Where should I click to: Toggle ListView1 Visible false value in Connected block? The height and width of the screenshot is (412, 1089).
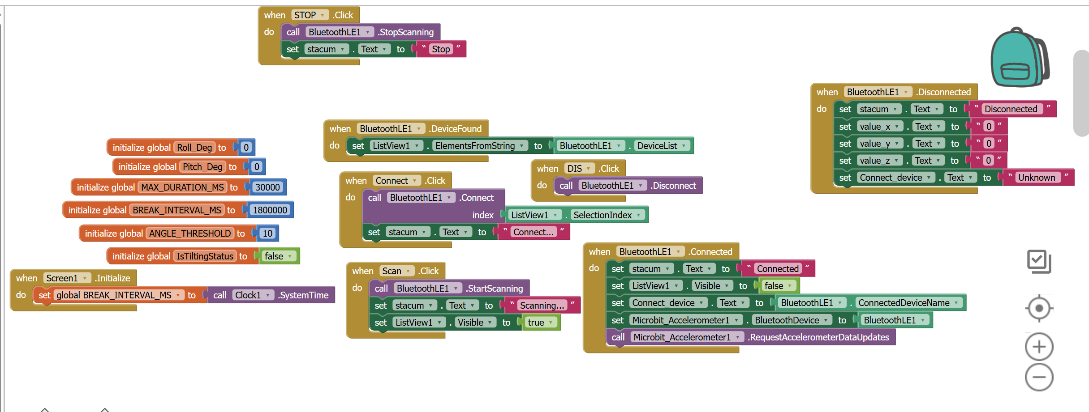(789, 286)
